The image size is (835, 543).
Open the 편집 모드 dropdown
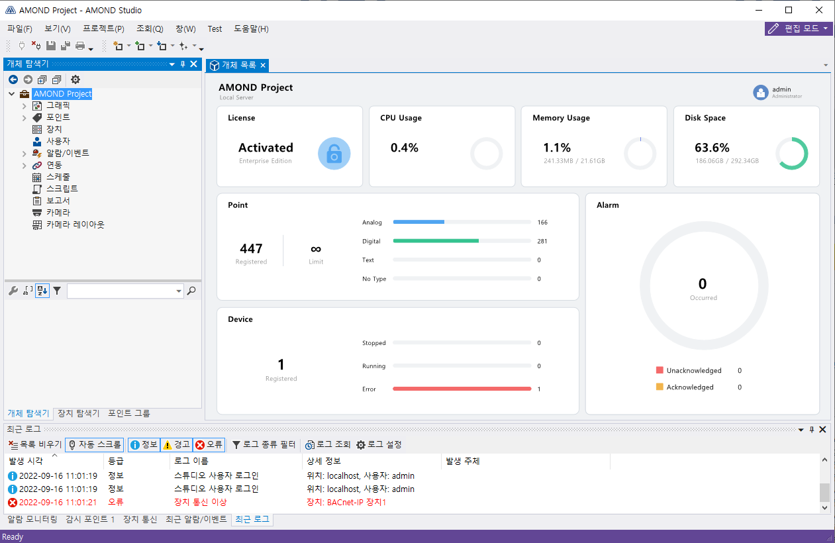[x=799, y=28]
